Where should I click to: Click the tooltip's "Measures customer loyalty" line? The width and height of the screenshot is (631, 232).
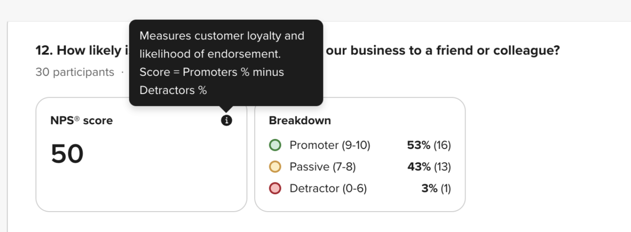click(222, 36)
